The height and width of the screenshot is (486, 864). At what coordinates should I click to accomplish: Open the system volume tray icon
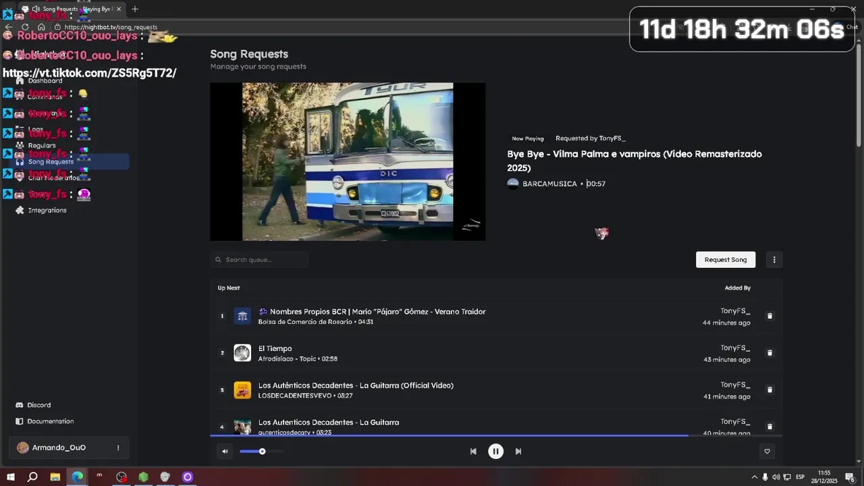pos(776,477)
